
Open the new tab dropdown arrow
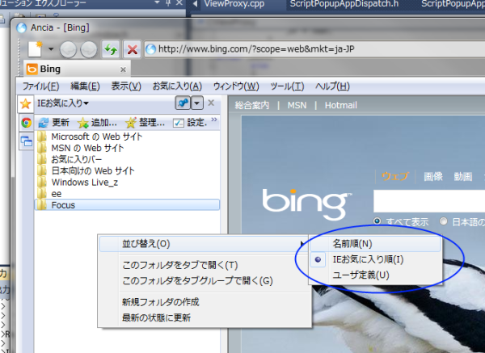[51, 48]
